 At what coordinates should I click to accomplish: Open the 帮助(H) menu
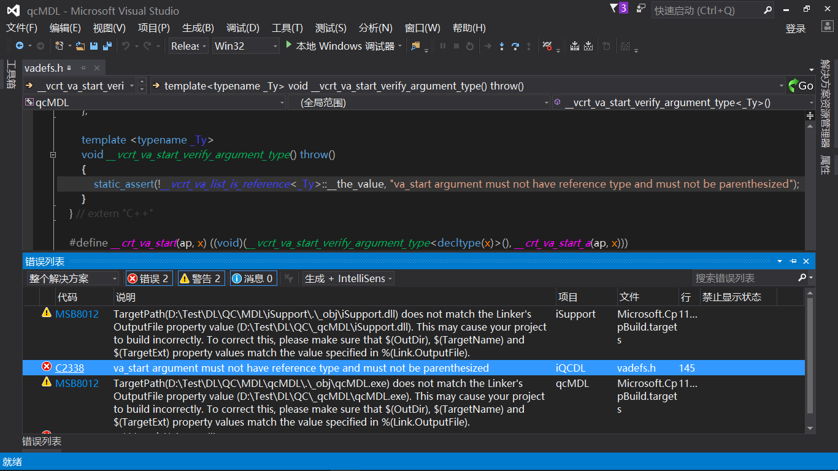click(x=469, y=28)
